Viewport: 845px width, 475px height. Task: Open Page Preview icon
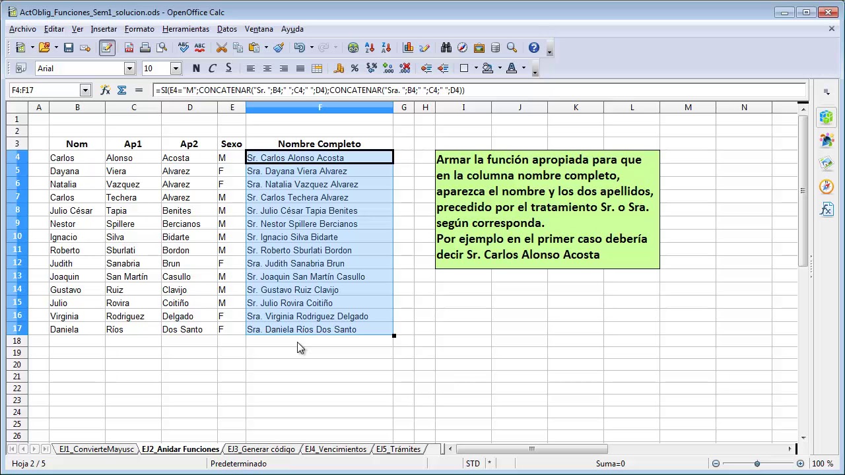point(162,47)
